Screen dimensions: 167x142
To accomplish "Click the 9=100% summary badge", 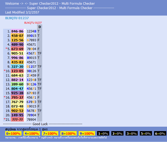I will (87, 133).
